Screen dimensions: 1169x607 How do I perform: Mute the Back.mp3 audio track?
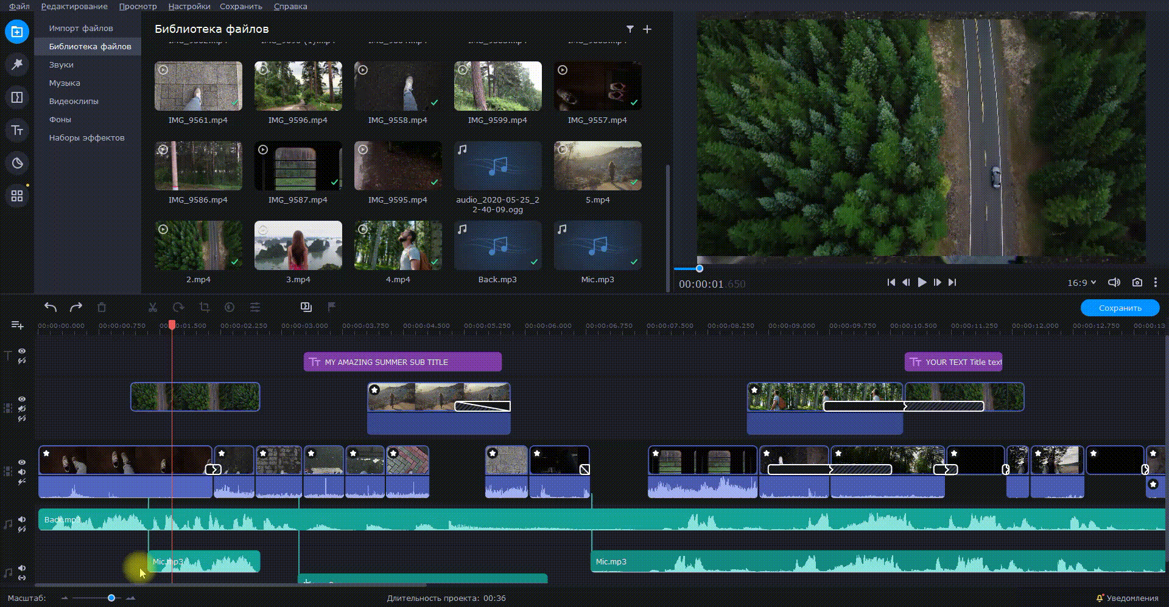pos(22,519)
